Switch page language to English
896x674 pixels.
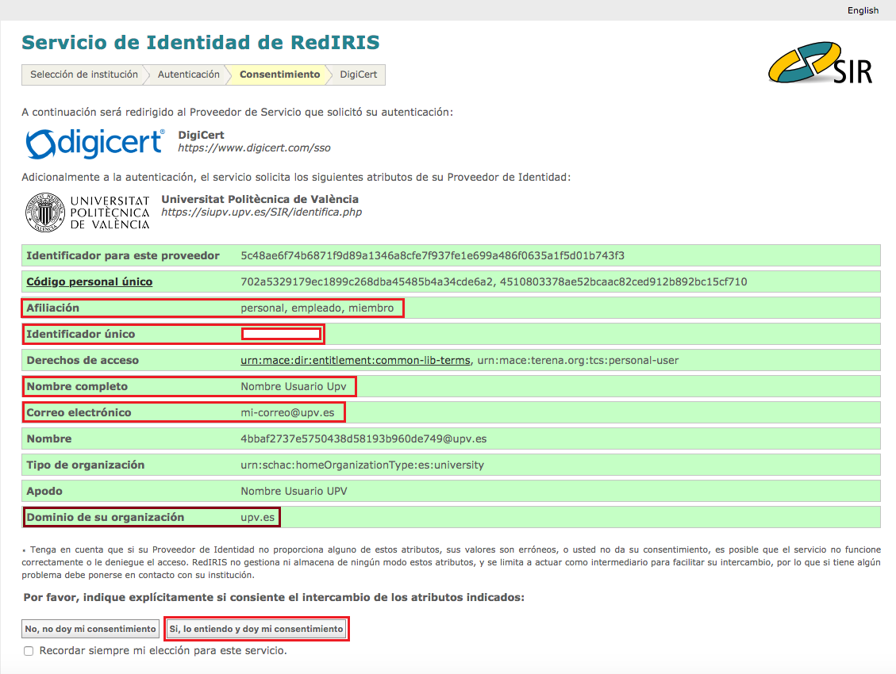[x=863, y=10]
